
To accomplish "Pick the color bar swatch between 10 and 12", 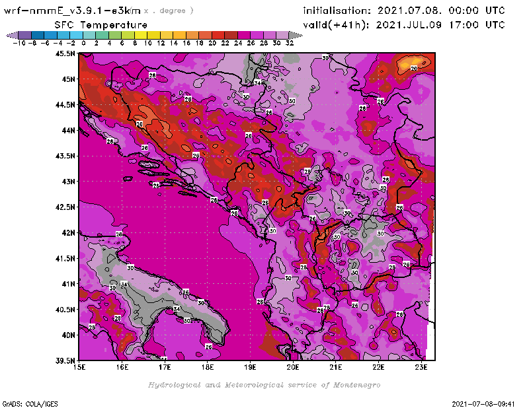I will tap(153, 35).
